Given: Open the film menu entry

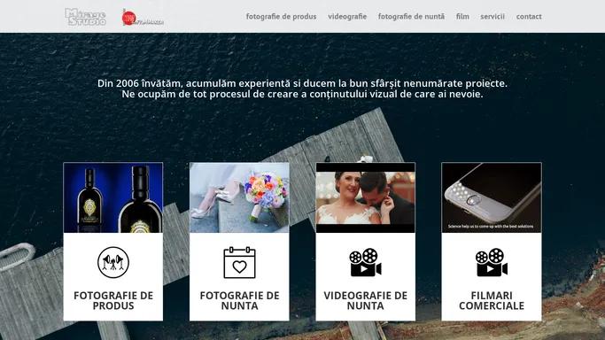Looking at the screenshot, I should click(x=462, y=17).
